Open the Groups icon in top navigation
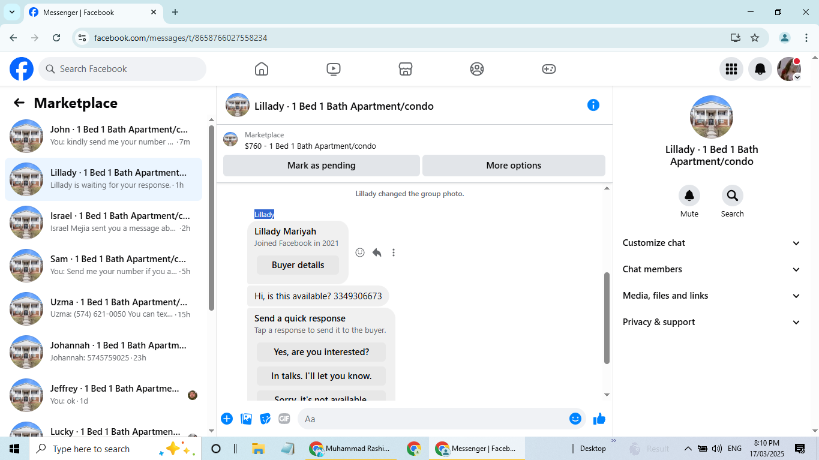 pyautogui.click(x=477, y=69)
